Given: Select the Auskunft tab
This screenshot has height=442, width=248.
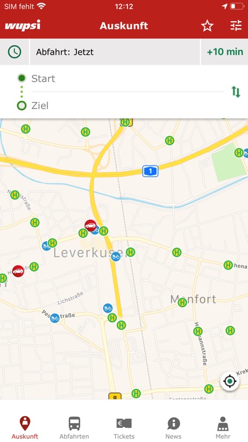Looking at the screenshot, I should [x=25, y=428].
